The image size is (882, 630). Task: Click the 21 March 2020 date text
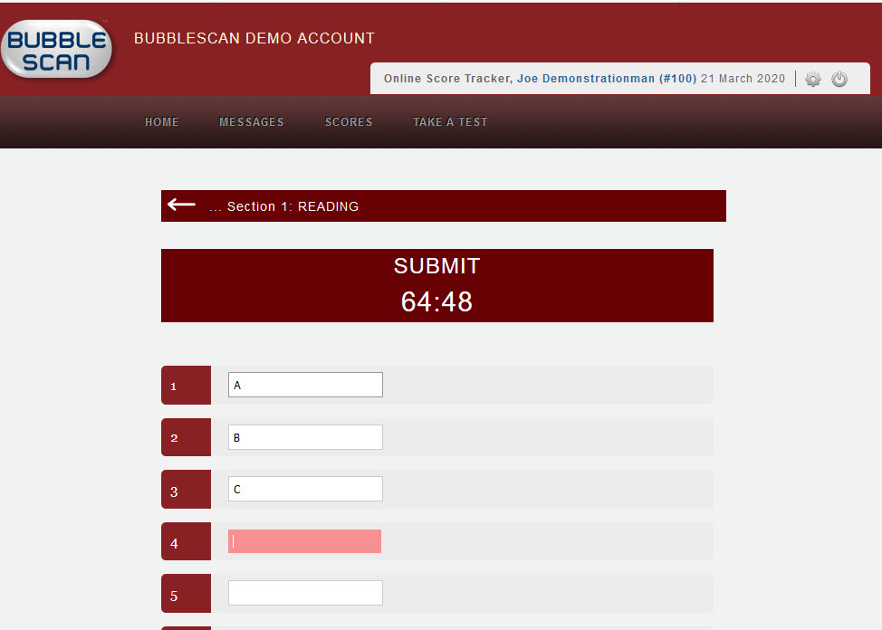coord(743,79)
